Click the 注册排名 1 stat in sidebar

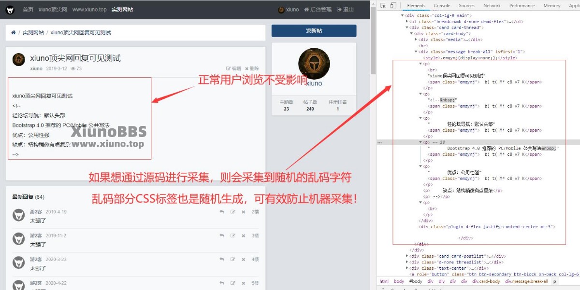click(x=337, y=105)
